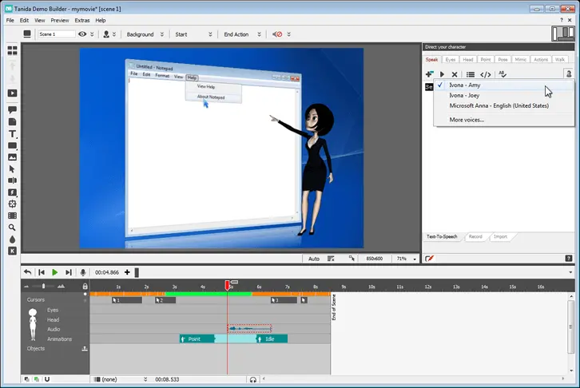Click the undo arrow above the timeline
This screenshot has height=388, width=580.
tap(28, 272)
